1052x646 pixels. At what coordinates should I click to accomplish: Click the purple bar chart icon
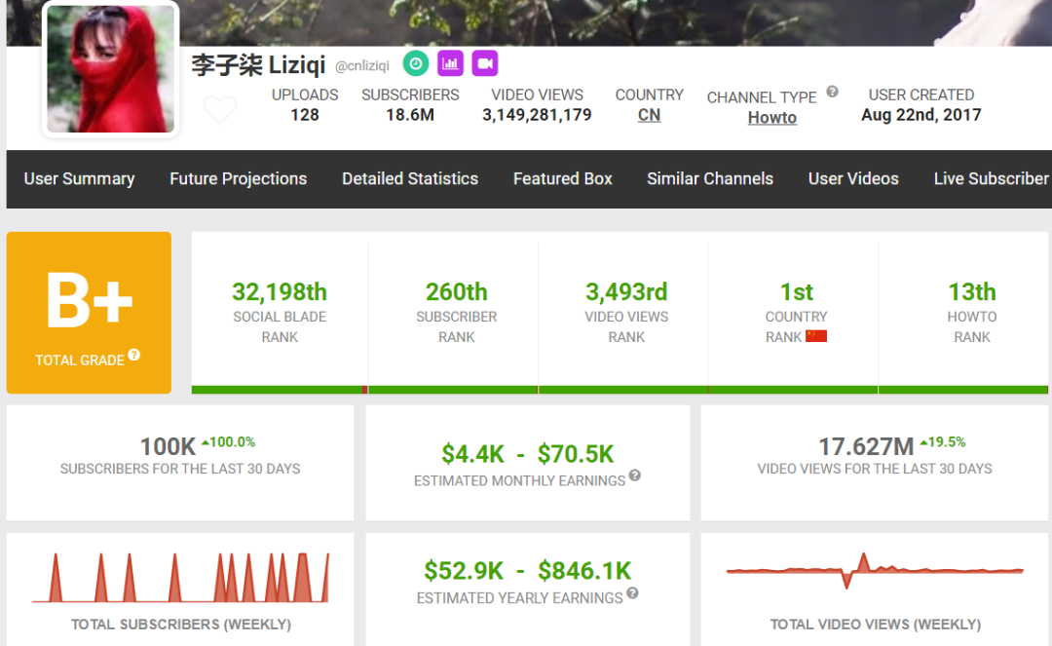(x=450, y=63)
